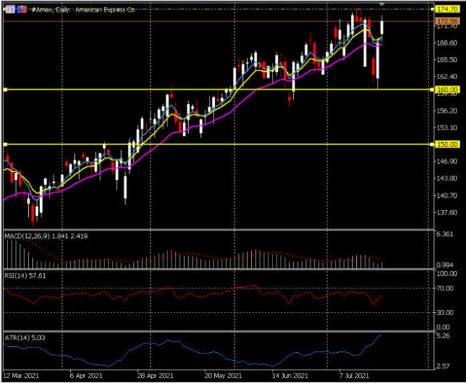Viewport: 466px width, 383px height.
Task: Select the RSI(14) 57.61 indicator label
Action: tap(25, 276)
